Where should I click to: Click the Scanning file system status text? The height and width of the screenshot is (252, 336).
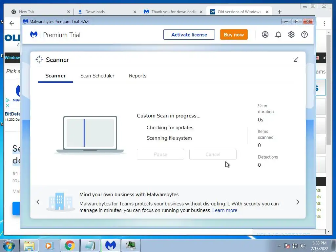coord(169,138)
